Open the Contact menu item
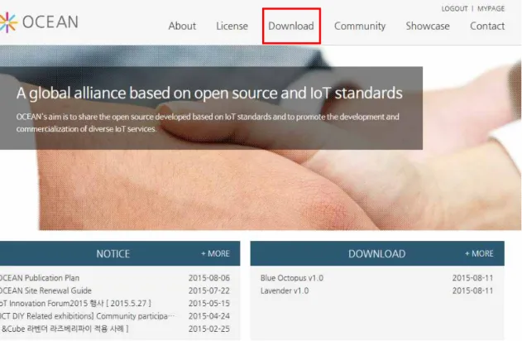The height and width of the screenshot is (341, 522). (x=487, y=26)
